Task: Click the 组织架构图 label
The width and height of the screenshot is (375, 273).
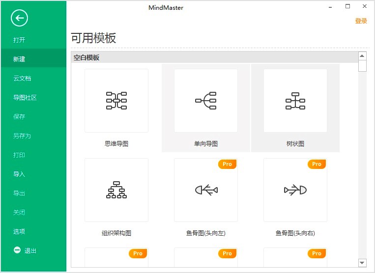Action: coord(116,233)
